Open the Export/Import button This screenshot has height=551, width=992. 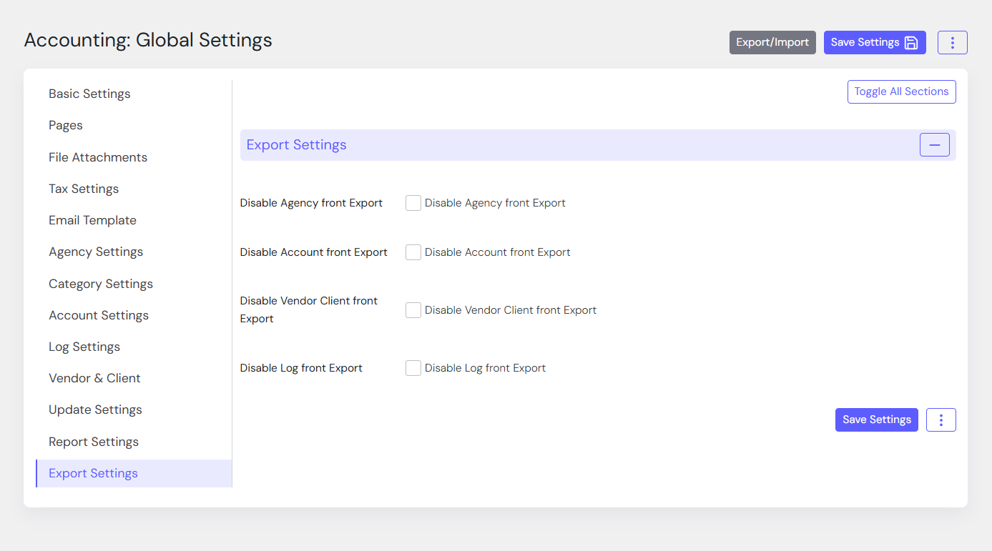point(772,43)
